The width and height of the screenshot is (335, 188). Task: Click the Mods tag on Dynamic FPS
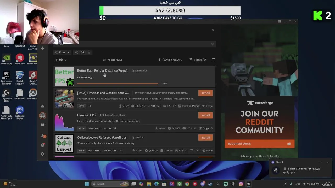(81, 128)
